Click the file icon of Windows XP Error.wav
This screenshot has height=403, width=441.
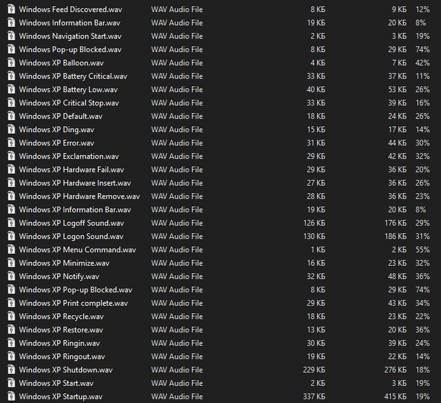coord(11,143)
